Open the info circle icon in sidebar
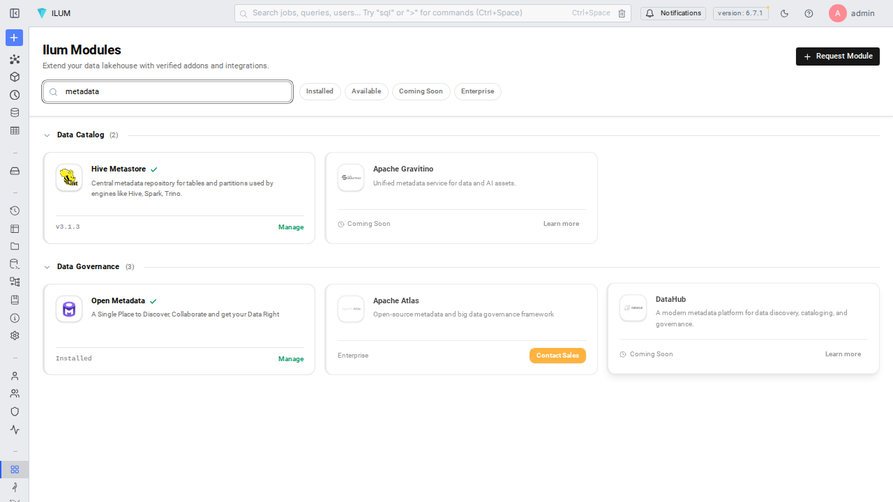893x502 pixels. (x=15, y=318)
